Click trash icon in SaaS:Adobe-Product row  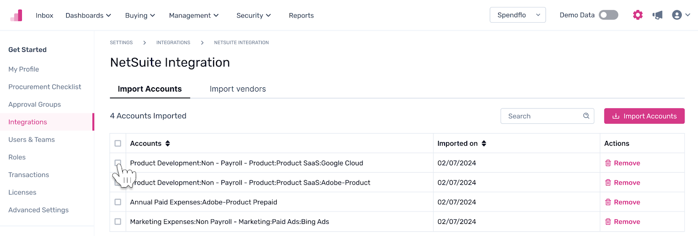[608, 183]
